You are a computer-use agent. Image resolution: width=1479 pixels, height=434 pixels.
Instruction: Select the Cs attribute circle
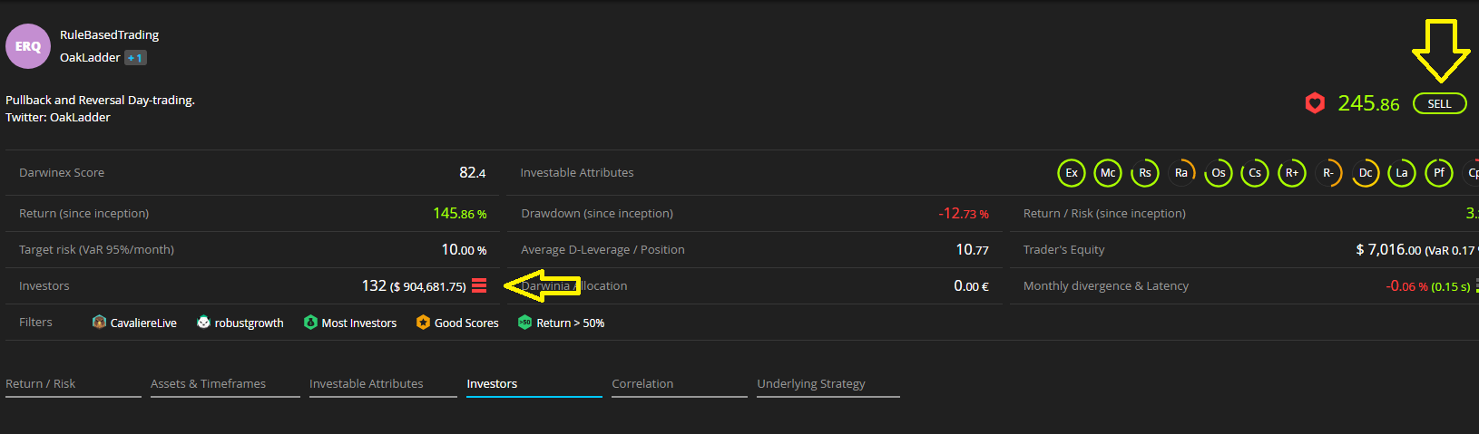(x=1255, y=173)
